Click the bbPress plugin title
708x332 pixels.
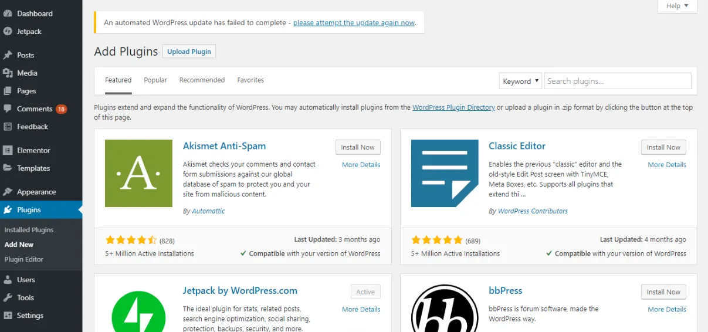pos(505,291)
